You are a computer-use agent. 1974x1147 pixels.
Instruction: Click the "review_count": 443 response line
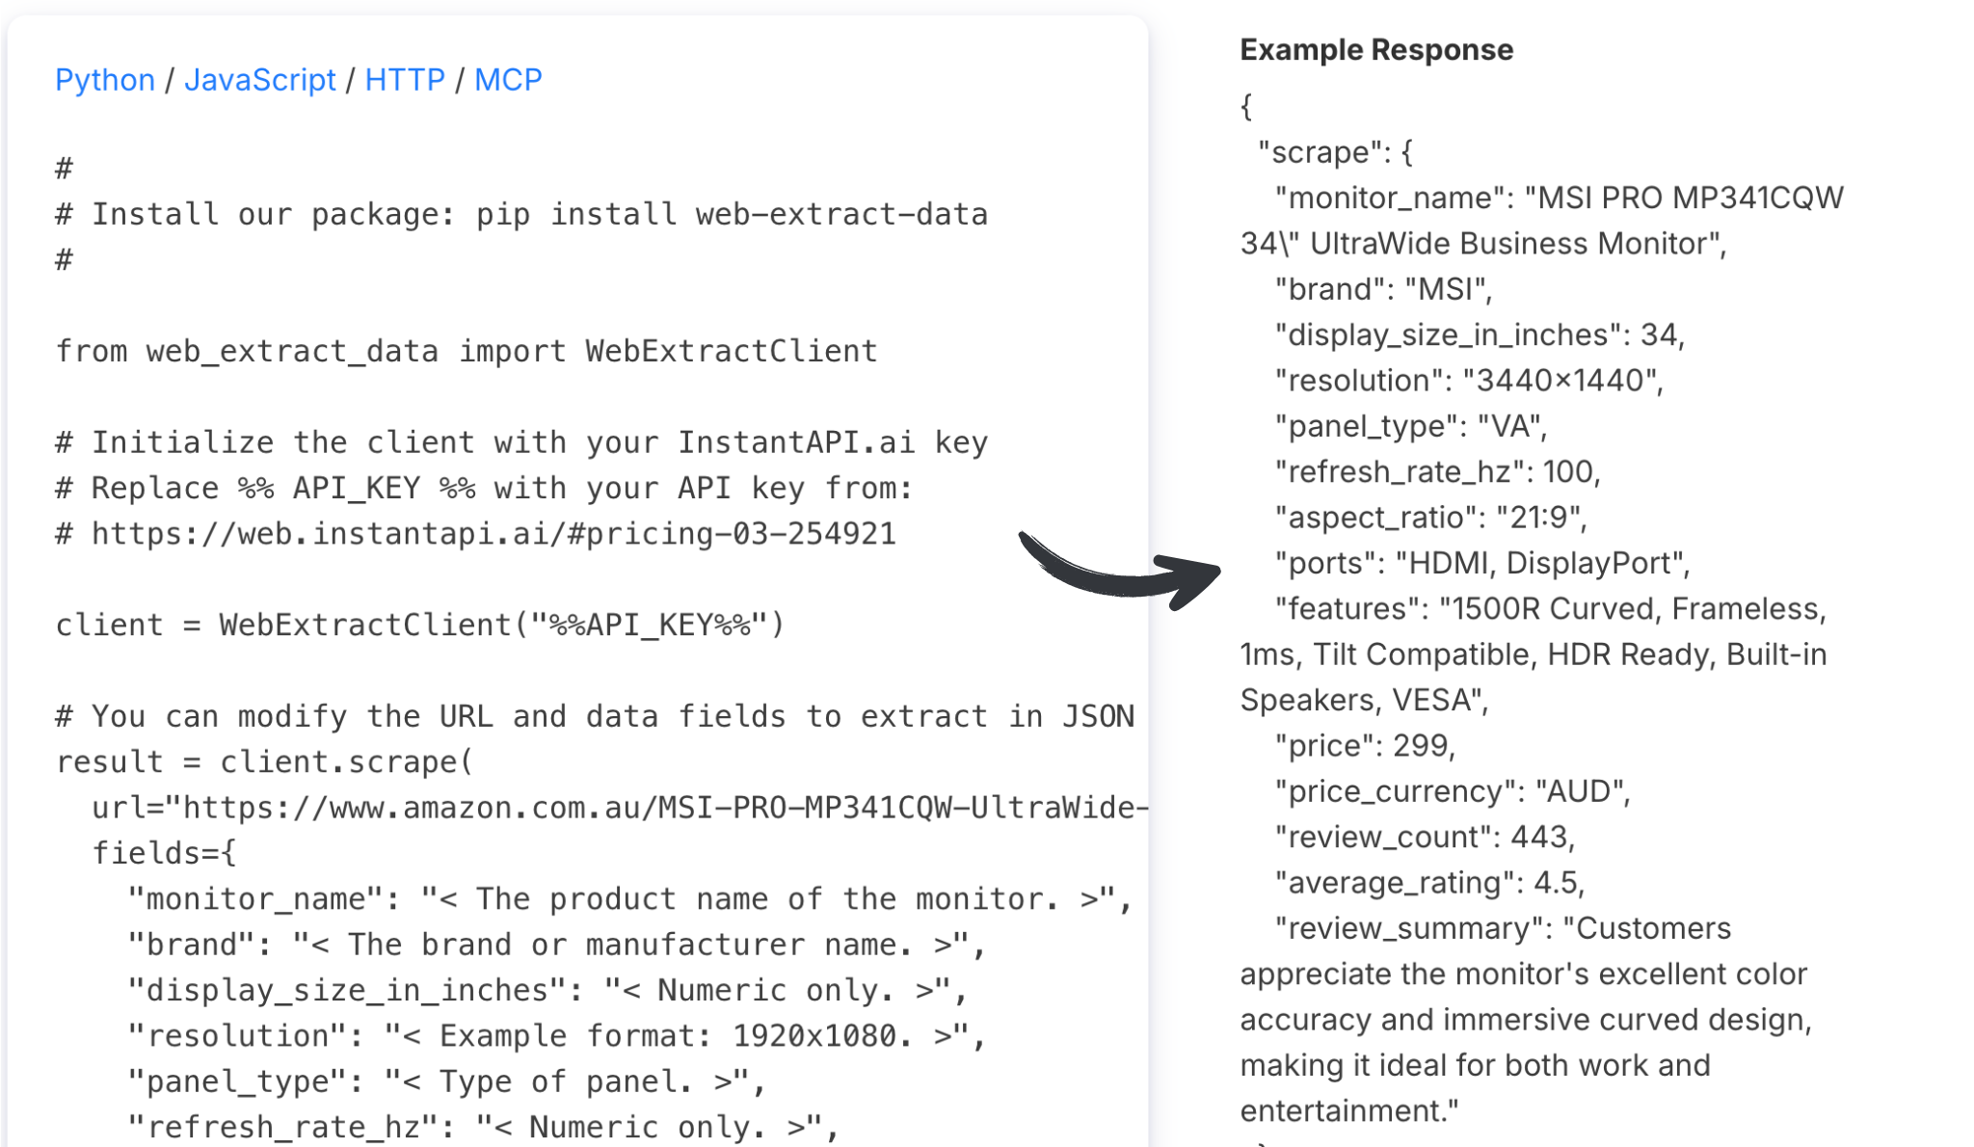pos(1426,837)
